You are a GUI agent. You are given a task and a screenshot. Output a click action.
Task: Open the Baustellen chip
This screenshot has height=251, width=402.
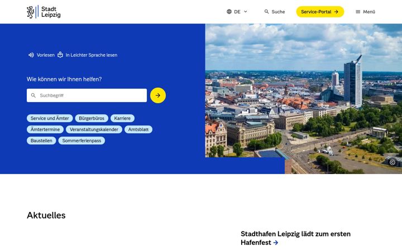click(x=41, y=141)
